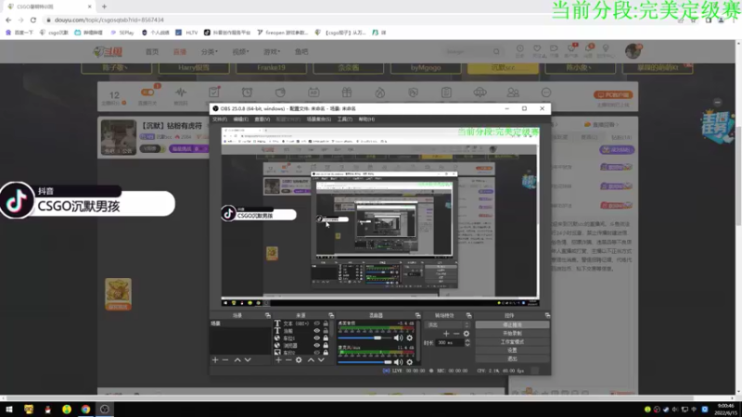The height and width of the screenshot is (417, 742).
Task: Open the Windows Start menu
Action: [9, 410]
